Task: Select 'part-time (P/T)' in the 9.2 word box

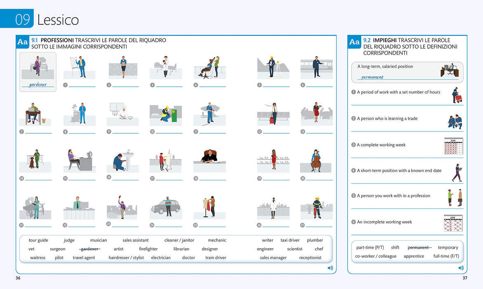Action: pyautogui.click(x=370, y=247)
